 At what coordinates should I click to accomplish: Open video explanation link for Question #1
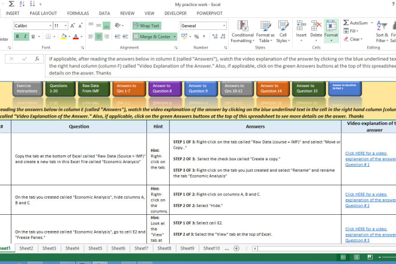(x=370, y=159)
